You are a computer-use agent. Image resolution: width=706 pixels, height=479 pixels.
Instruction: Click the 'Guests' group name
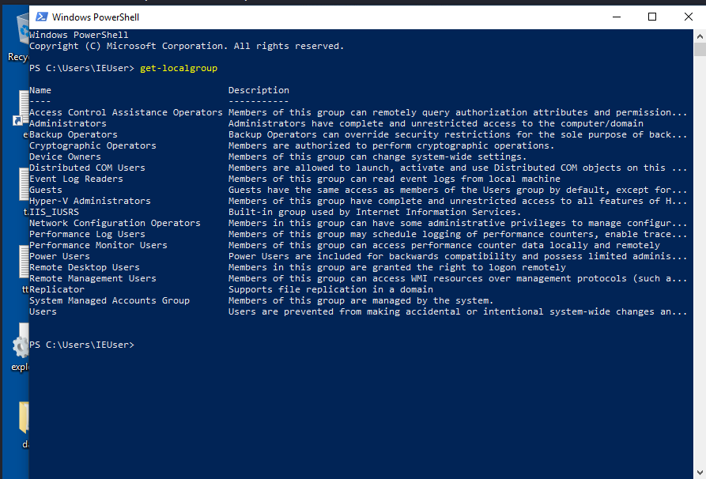pos(46,190)
